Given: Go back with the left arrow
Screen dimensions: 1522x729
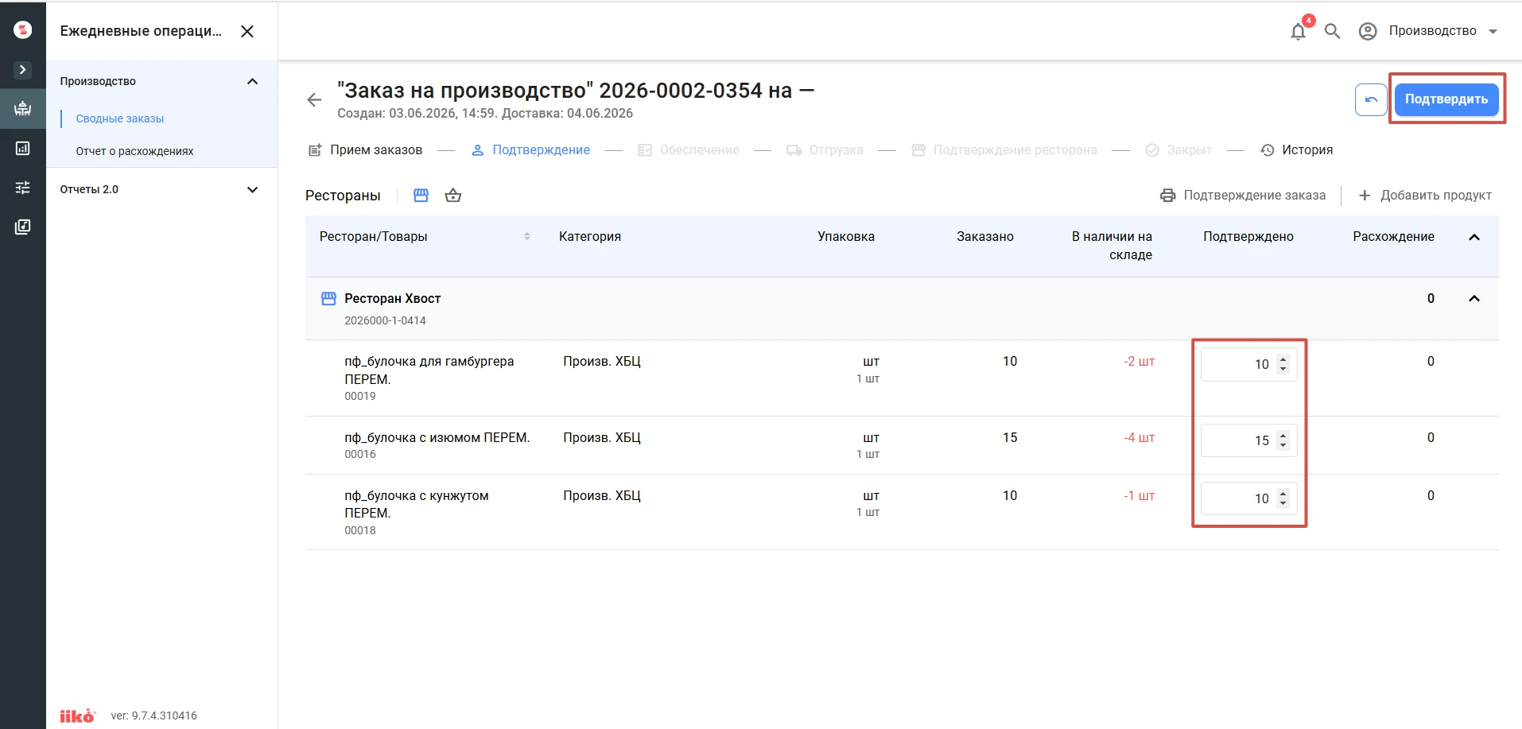Looking at the screenshot, I should [x=314, y=99].
